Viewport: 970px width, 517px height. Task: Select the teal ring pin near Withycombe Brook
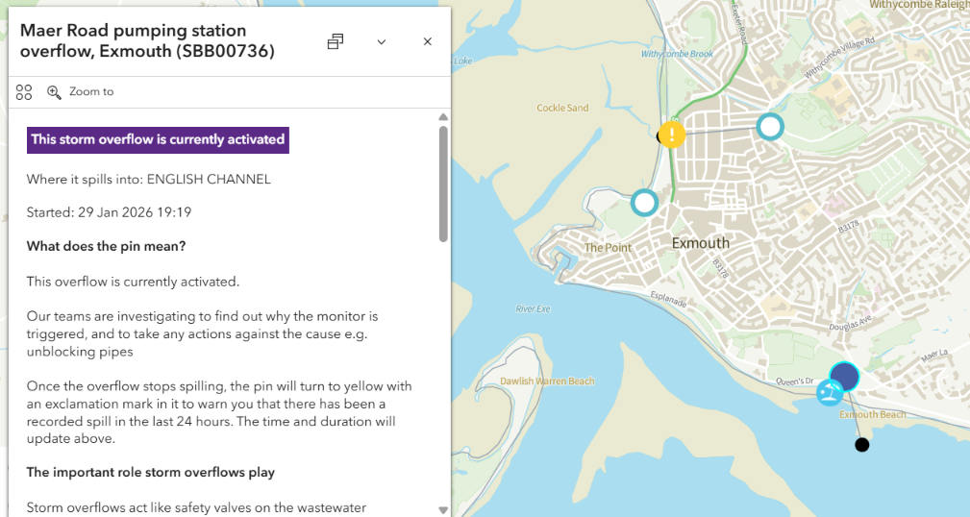pos(770,126)
